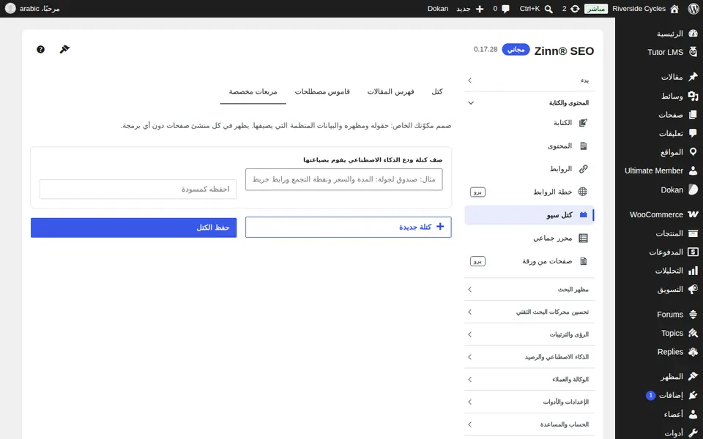Viewport: 703px width, 439px height.
Task: Open المحتوى in Zinn SEO menu
Action: pyautogui.click(x=529, y=146)
